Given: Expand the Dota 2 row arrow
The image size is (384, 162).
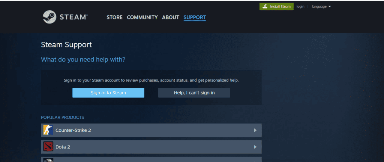Looking at the screenshot, I should pyautogui.click(x=255, y=147).
